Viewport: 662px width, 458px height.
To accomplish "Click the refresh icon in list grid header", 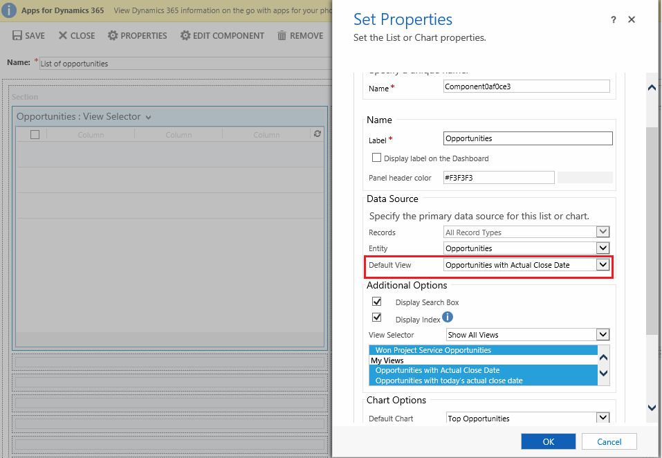I will tap(318, 134).
